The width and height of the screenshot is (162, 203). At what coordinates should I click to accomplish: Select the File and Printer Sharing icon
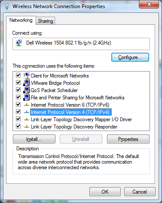[27, 97]
